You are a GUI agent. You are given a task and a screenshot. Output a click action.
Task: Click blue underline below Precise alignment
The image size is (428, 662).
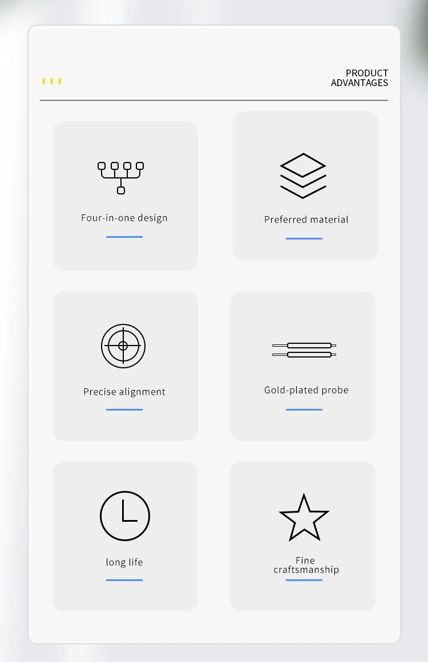(x=124, y=409)
